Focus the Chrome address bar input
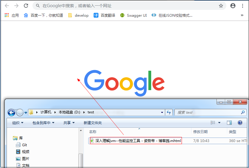 [129, 6]
